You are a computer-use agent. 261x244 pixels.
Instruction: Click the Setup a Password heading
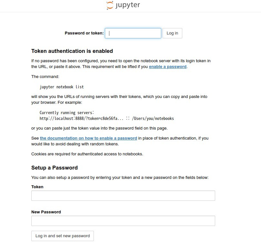tap(55, 168)
